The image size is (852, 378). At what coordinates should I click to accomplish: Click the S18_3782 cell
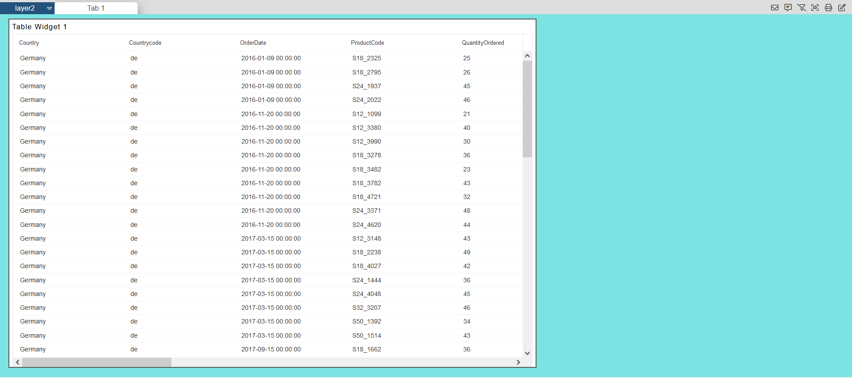click(x=367, y=183)
